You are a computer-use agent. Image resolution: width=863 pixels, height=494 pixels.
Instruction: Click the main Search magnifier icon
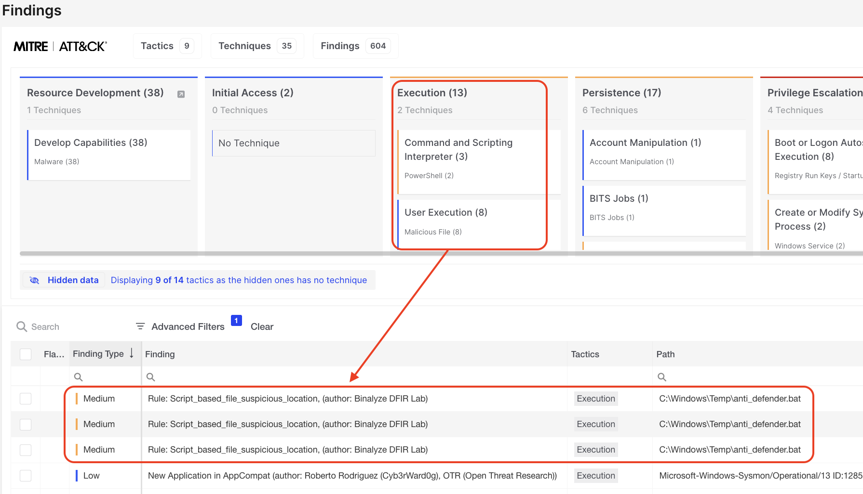(22, 327)
